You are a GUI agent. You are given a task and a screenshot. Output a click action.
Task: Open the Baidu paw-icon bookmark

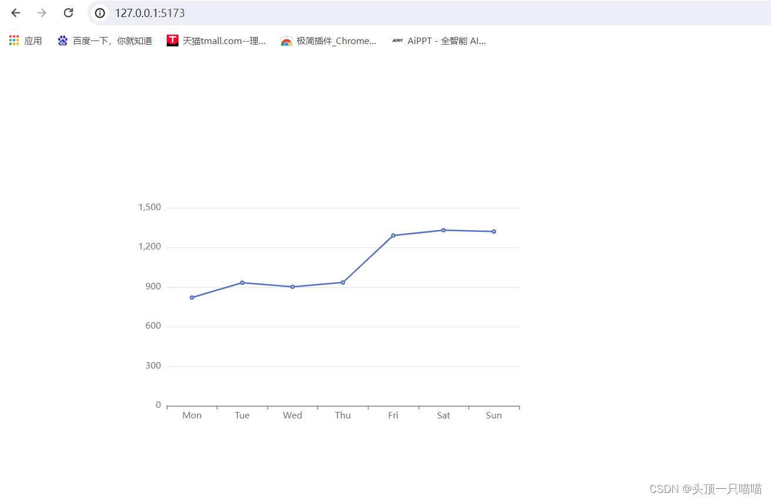click(63, 40)
